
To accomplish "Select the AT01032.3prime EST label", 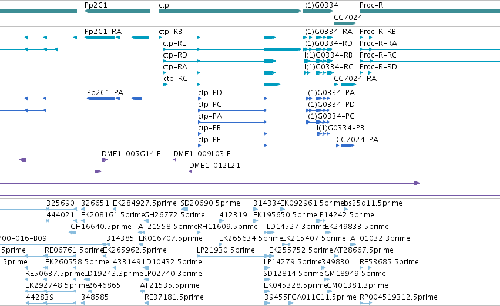I will tap(380, 238).
